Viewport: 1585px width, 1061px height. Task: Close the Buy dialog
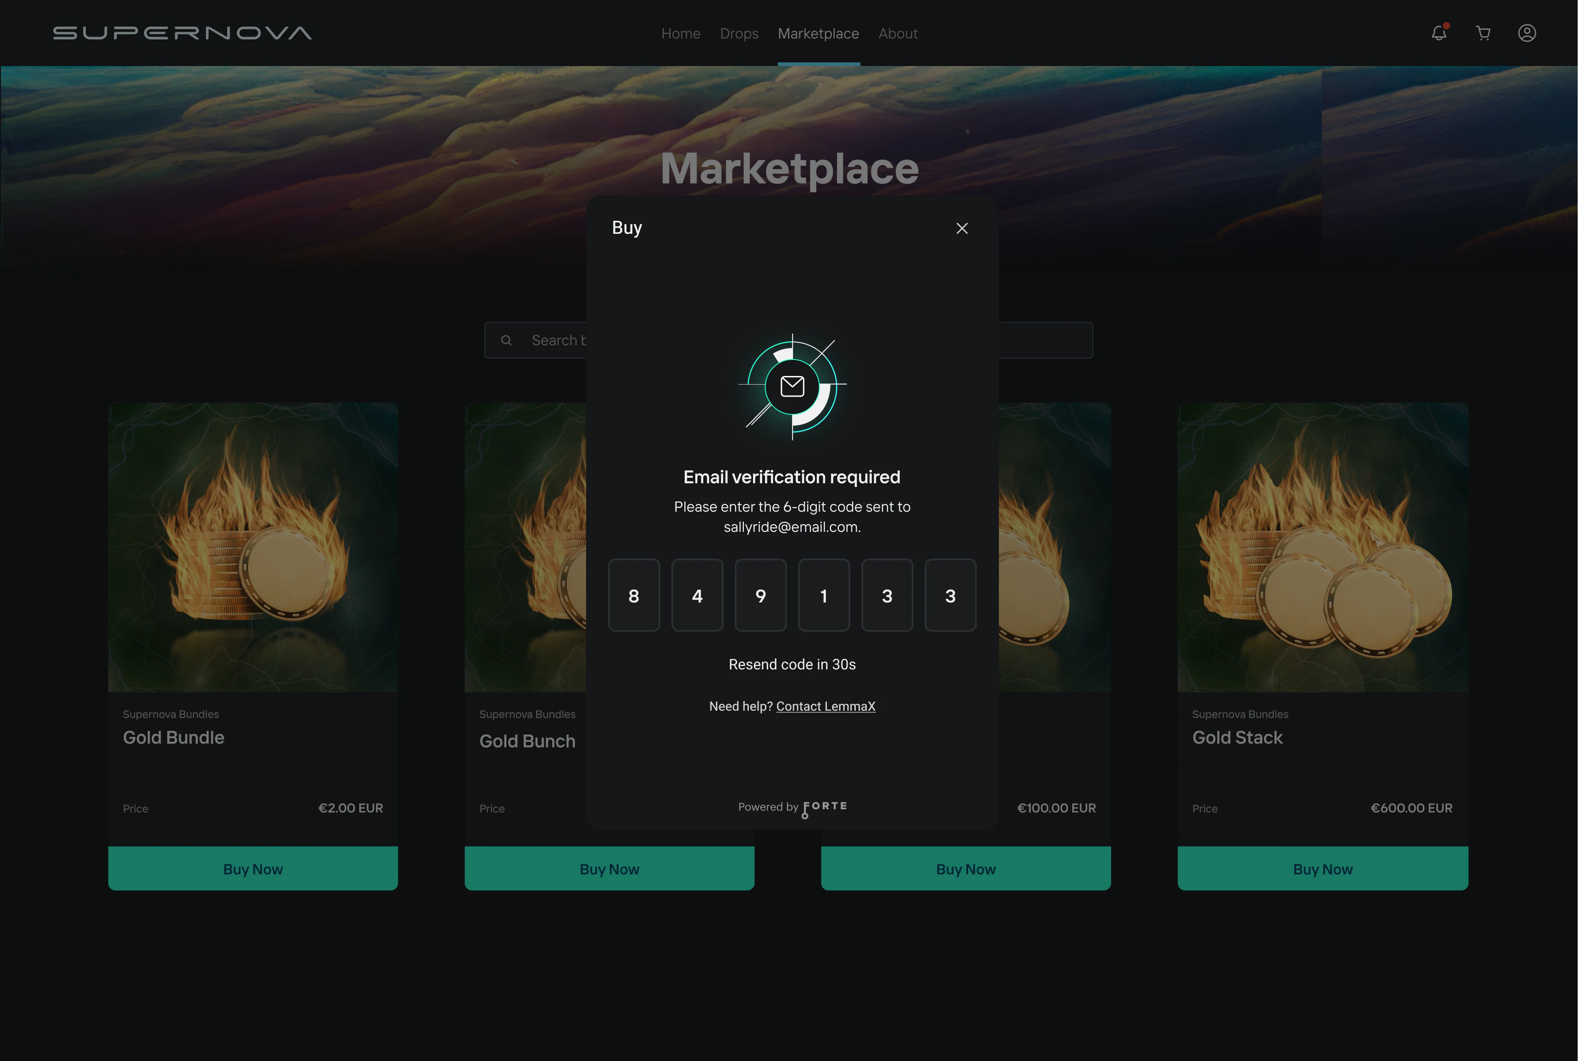[x=962, y=229]
